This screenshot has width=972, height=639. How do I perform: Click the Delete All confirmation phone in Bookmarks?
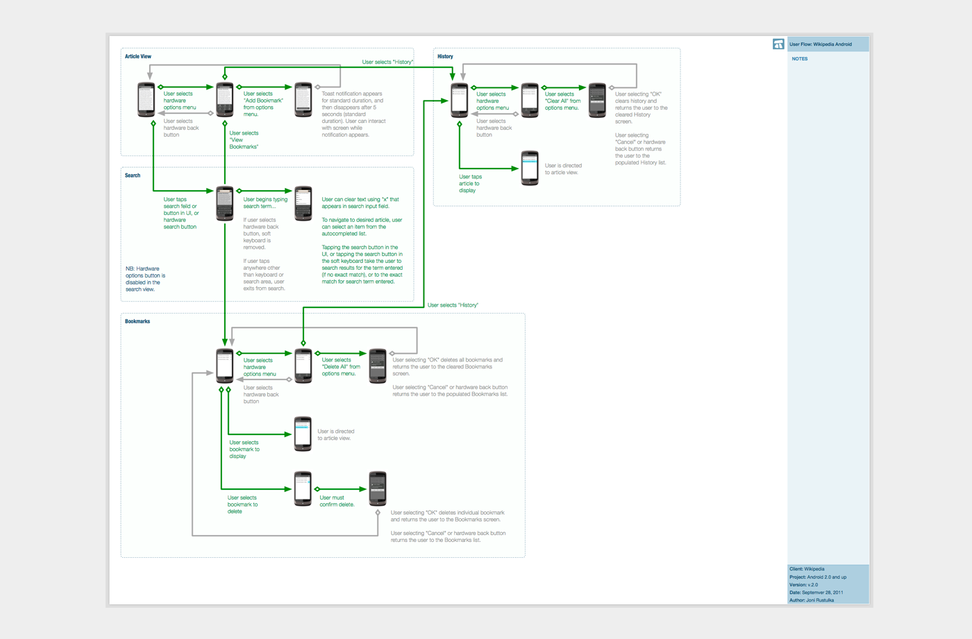(378, 366)
